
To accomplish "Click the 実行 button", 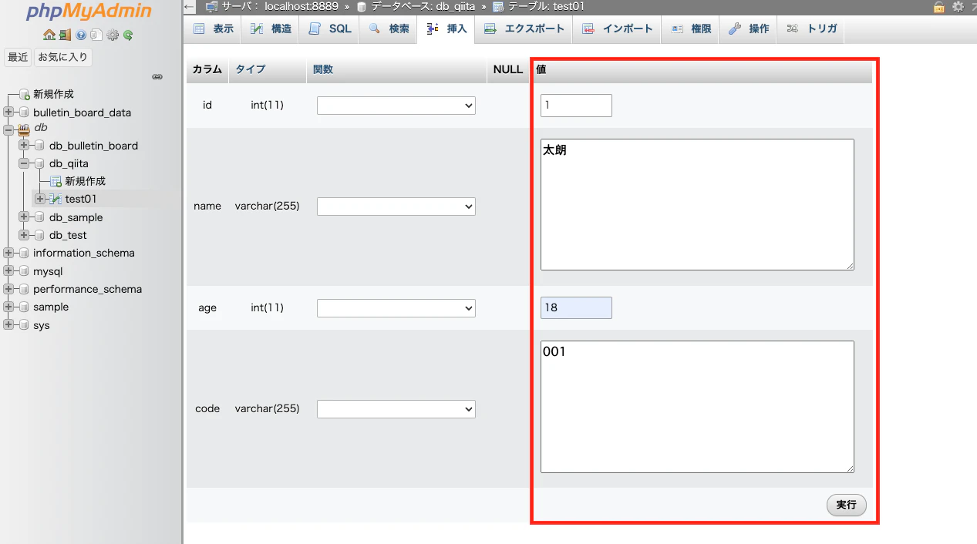I will (846, 505).
